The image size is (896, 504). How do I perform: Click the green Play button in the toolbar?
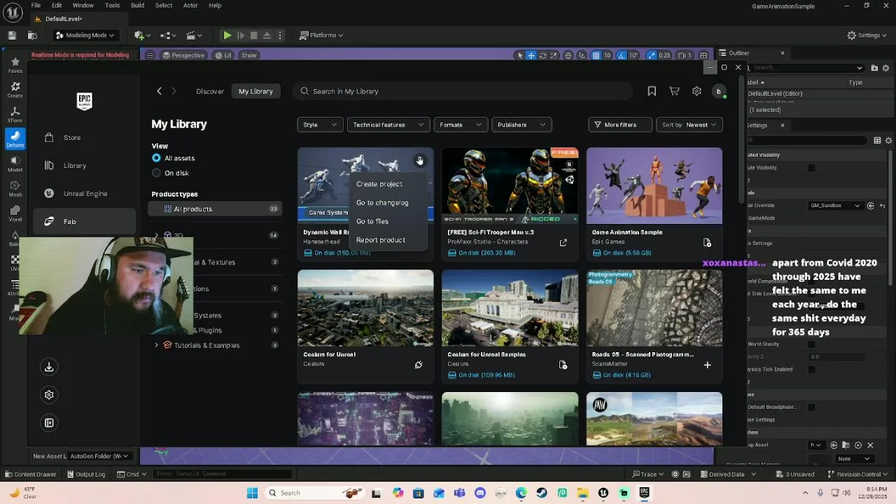pos(227,35)
